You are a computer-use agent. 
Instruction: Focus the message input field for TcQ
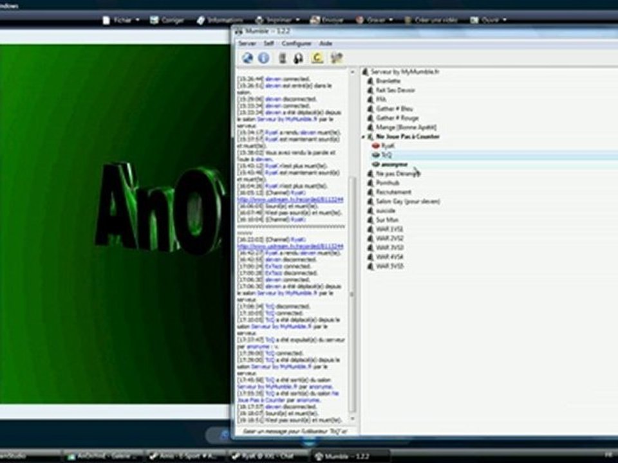click(295, 431)
